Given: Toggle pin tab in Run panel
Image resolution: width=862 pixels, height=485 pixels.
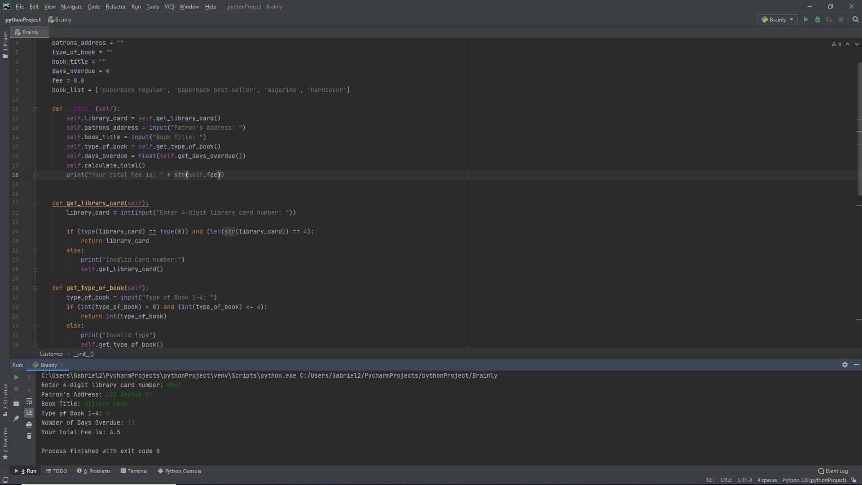Looking at the screenshot, I should [16, 419].
